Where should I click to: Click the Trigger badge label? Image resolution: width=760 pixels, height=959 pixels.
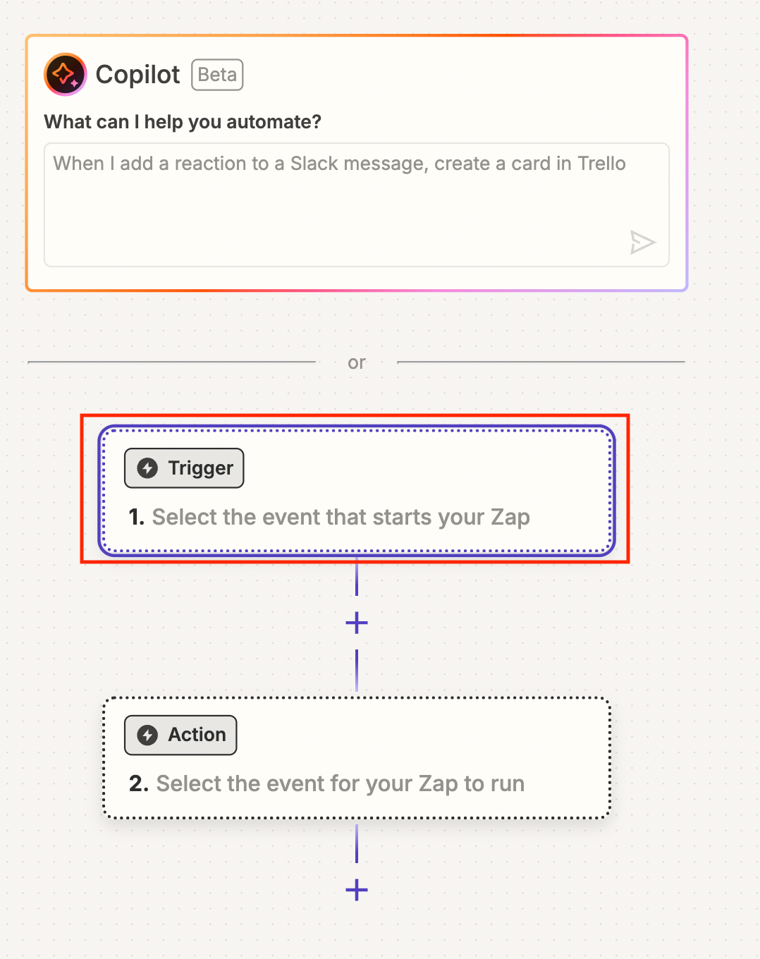[x=200, y=468]
